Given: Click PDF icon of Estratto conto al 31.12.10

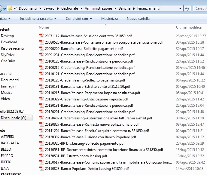Looking at the screenshot, I should (41, 87).
